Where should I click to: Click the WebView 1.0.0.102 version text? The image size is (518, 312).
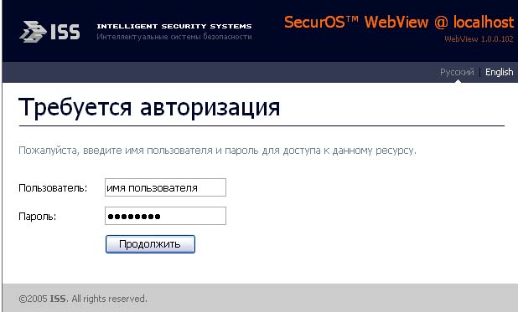tap(479, 39)
